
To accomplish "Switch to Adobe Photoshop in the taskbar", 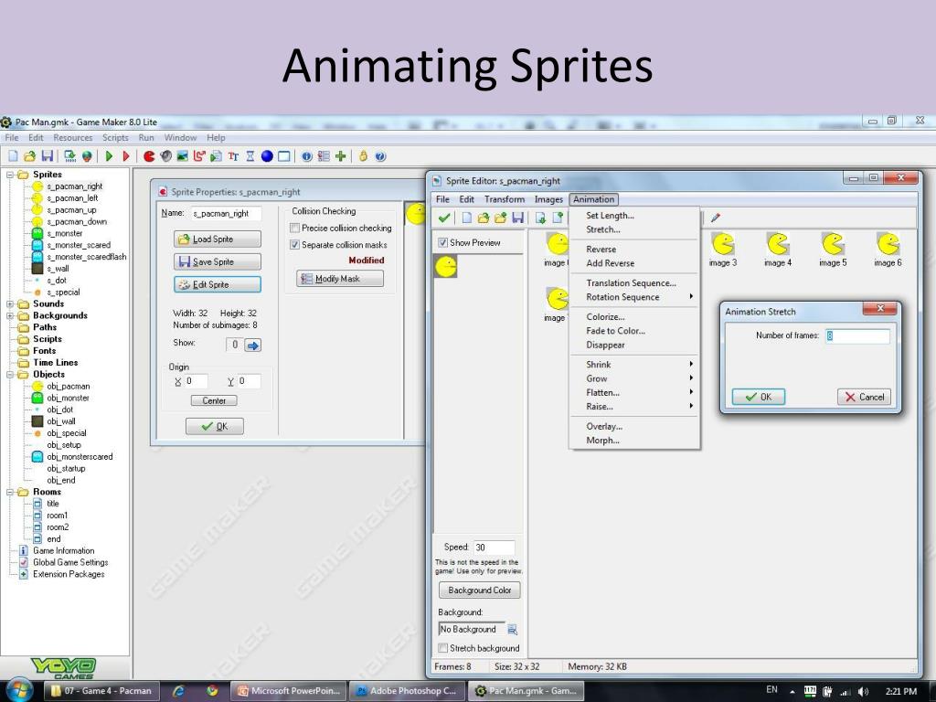I will point(406,691).
